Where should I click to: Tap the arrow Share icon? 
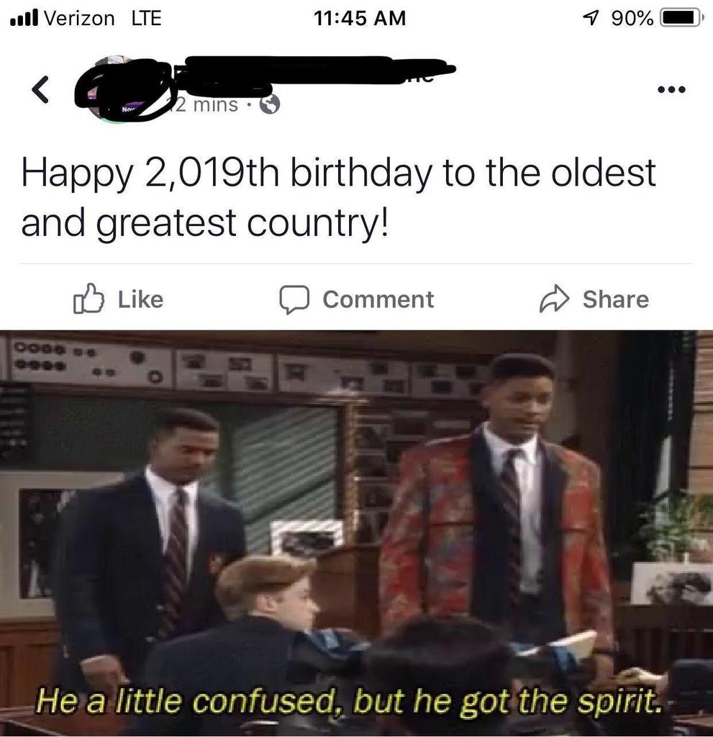[555, 299]
